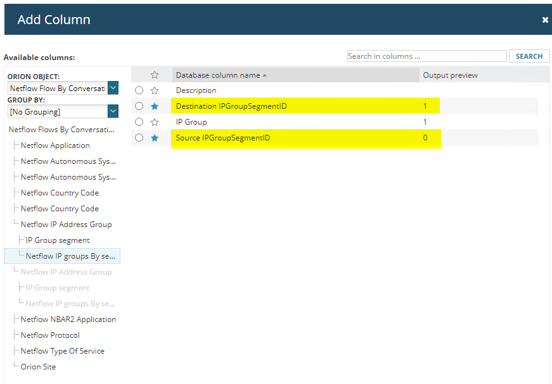Viewport: 552px width, 384px height.
Task: Click preview value 0 for Source IPGroupSegmentID
Action: click(x=425, y=138)
